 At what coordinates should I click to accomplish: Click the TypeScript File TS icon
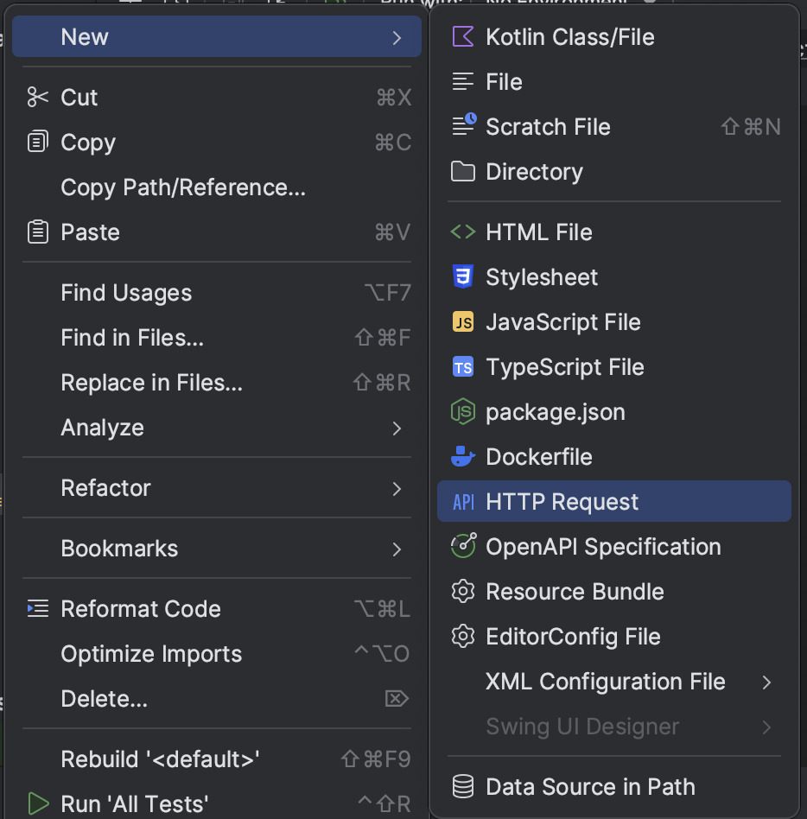point(463,366)
